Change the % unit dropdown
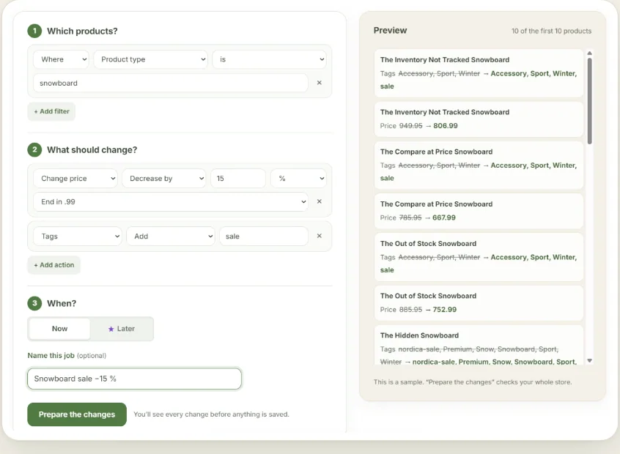The height and width of the screenshot is (454, 620). (x=298, y=178)
